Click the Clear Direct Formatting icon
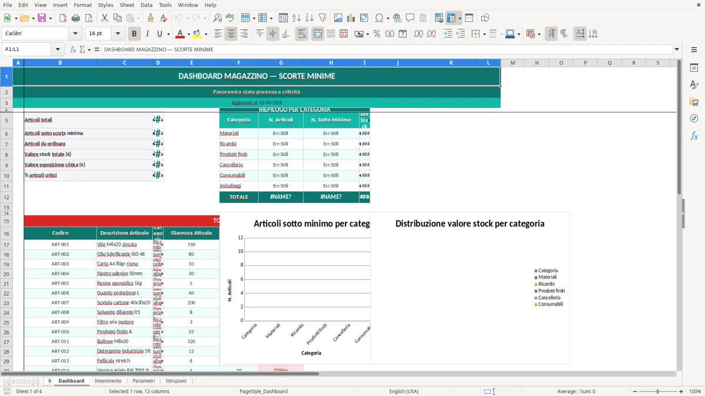 (x=164, y=18)
